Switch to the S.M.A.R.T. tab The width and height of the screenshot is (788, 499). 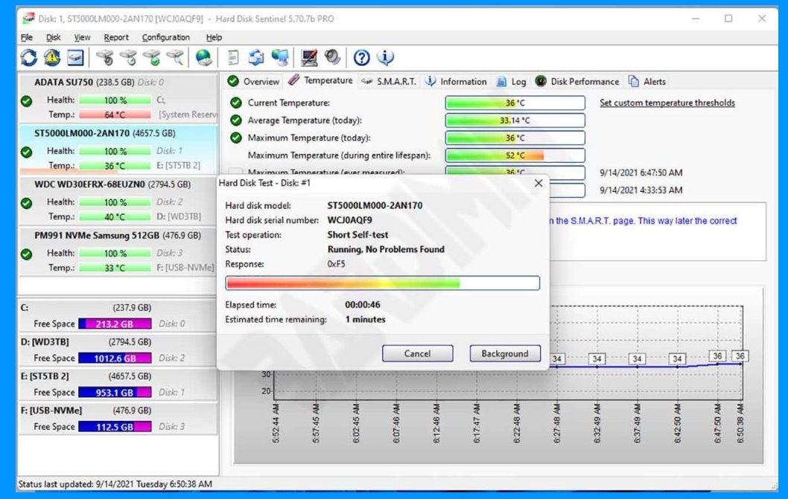tap(389, 81)
